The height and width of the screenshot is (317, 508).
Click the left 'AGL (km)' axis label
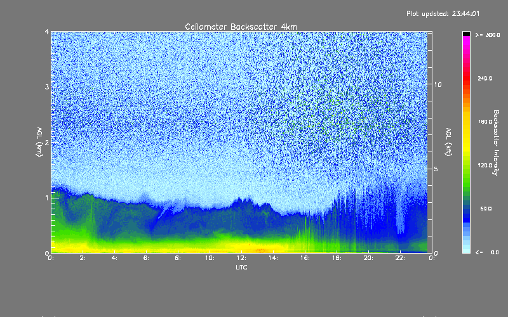pyautogui.click(x=39, y=142)
